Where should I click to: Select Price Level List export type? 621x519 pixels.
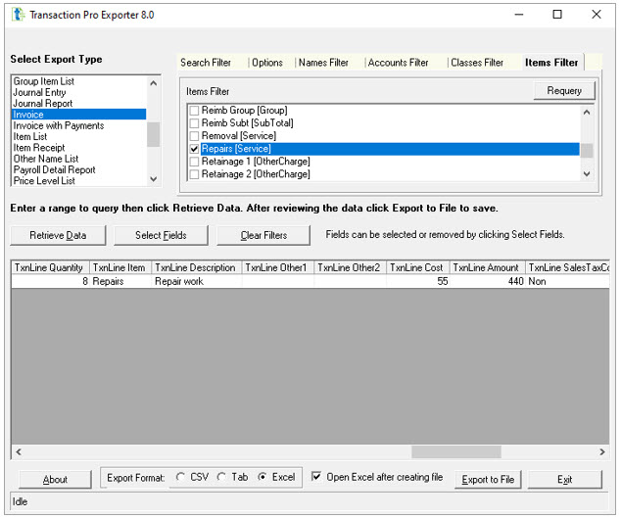pyautogui.click(x=78, y=181)
